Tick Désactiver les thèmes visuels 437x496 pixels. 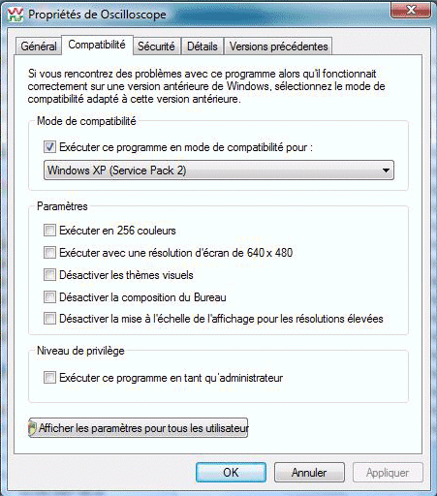coord(49,275)
